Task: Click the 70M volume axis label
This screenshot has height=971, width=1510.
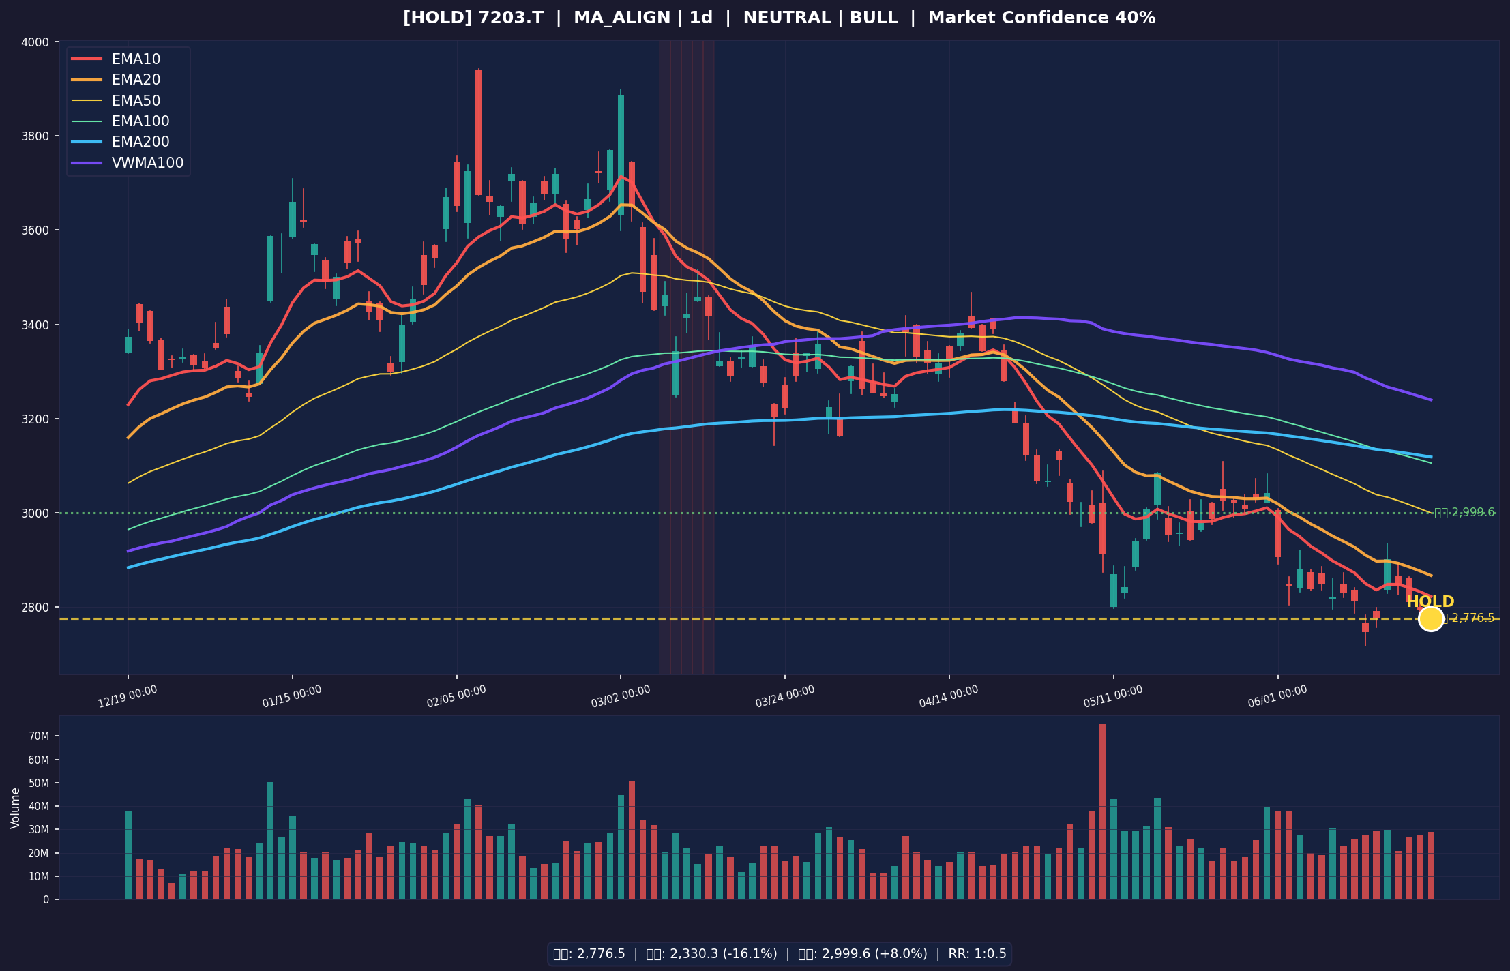Action: 38,736
